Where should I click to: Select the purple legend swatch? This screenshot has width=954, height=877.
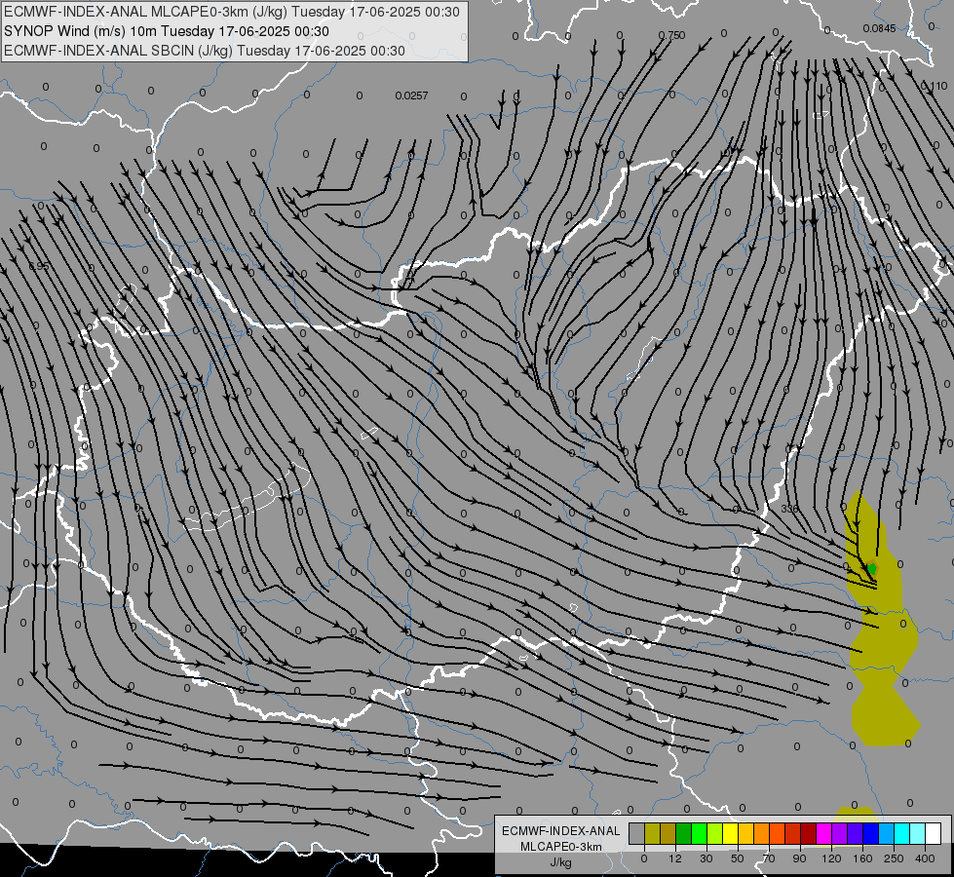(840, 833)
